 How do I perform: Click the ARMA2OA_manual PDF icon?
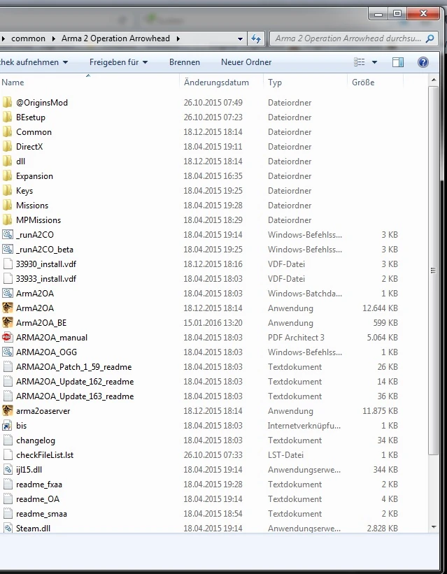tap(7, 337)
